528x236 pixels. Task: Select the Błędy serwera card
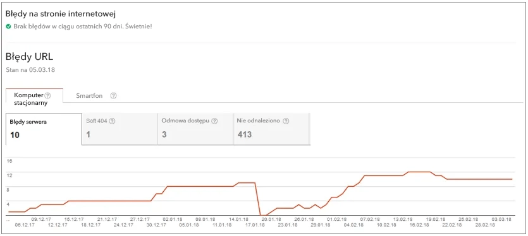coord(44,129)
